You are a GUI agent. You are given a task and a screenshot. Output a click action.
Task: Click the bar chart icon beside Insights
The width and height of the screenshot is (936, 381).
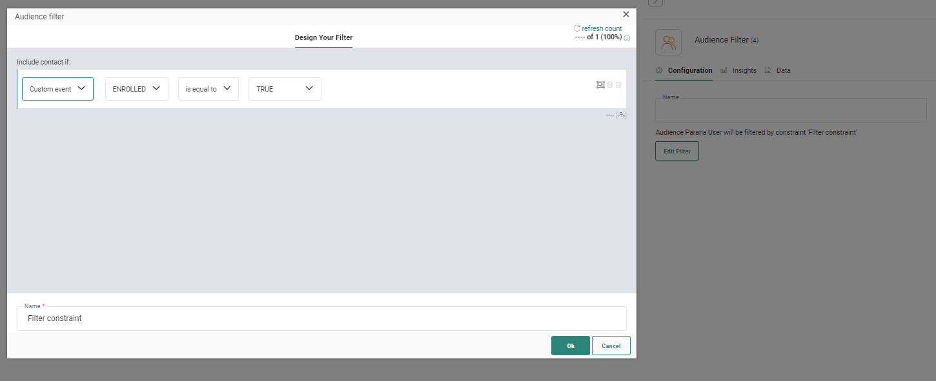click(x=724, y=70)
